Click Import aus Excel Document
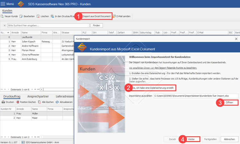This screenshot has height=144, width=240. coord(97,16)
